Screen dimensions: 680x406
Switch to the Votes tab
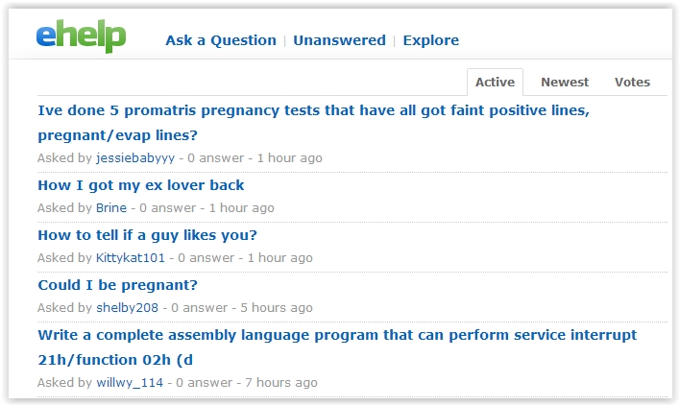(632, 83)
